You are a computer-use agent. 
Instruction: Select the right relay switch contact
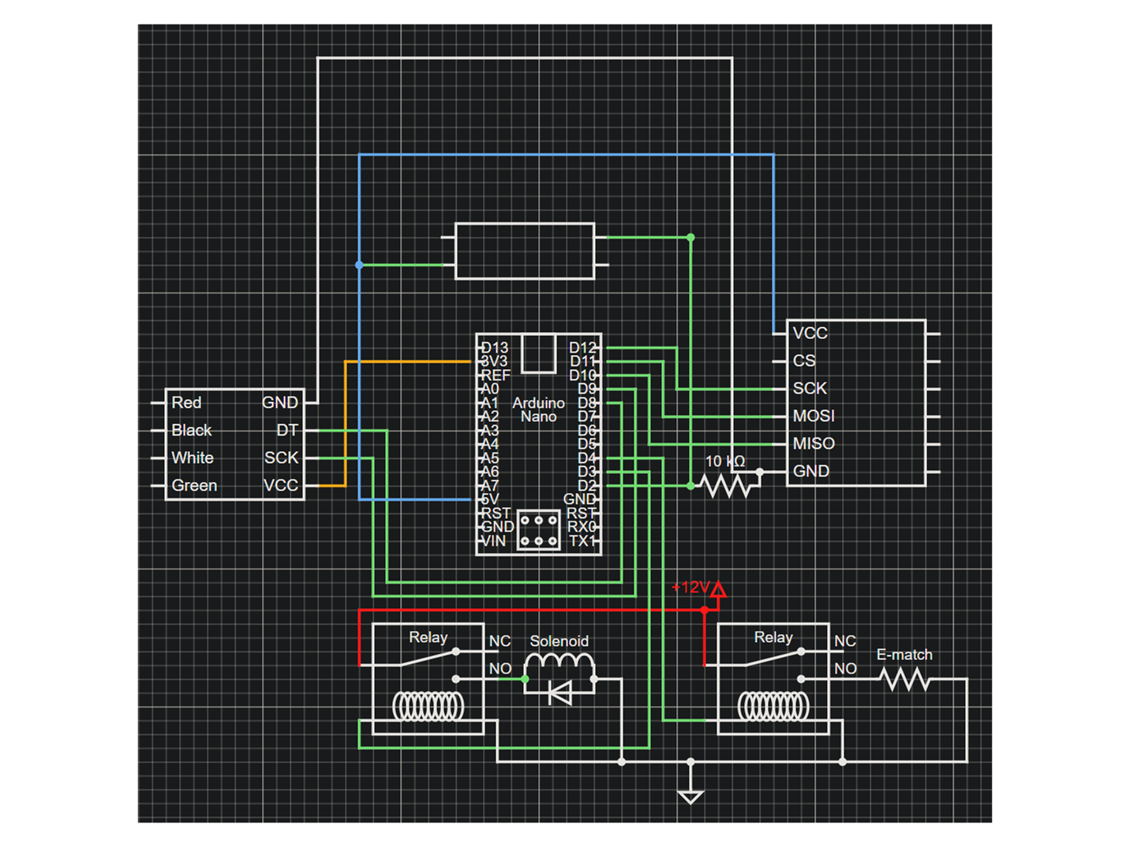pyautogui.click(x=773, y=658)
